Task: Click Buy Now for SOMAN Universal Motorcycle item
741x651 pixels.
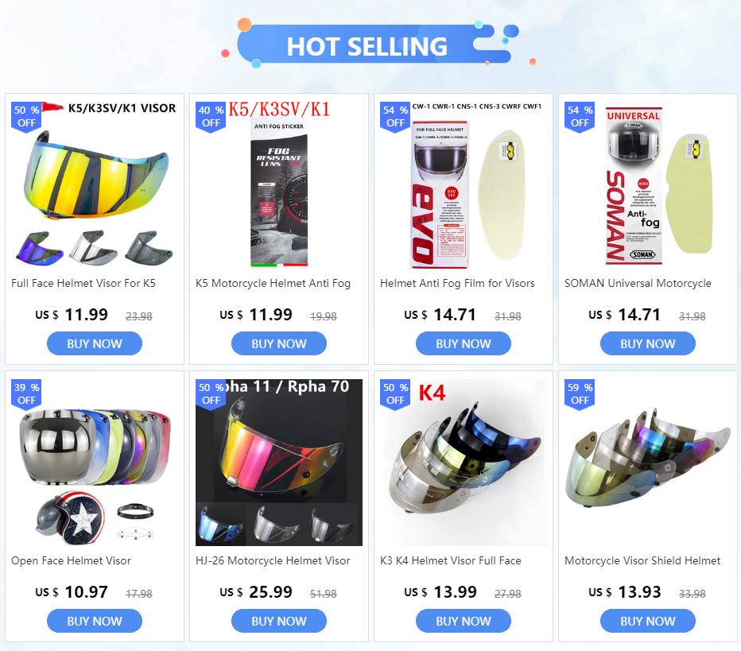Action: tap(647, 343)
